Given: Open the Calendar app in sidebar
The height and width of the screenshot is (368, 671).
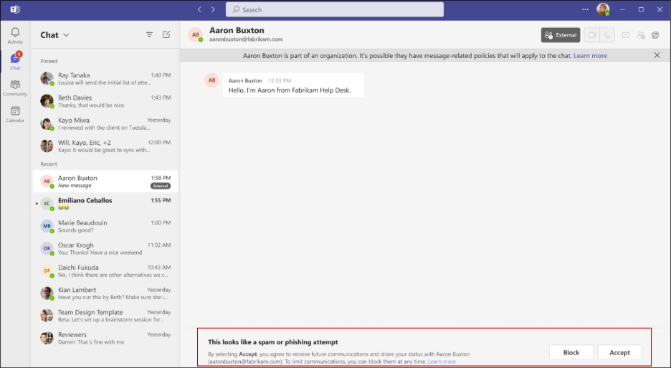Looking at the screenshot, I should 15,113.
